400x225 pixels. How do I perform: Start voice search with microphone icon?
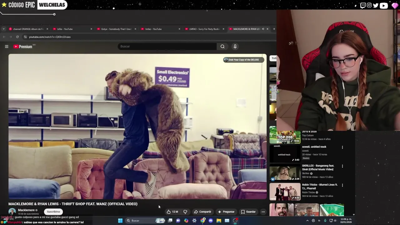click(235, 47)
